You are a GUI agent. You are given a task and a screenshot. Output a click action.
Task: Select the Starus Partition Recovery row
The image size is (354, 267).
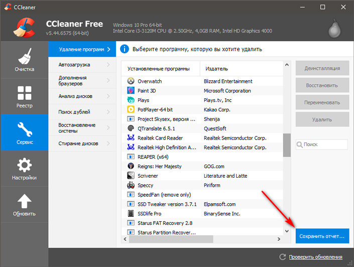coord(202,232)
